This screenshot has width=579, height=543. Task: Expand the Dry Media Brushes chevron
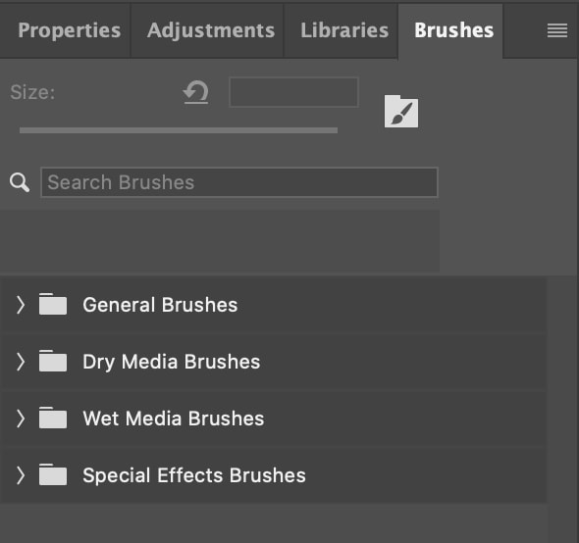[21, 362]
